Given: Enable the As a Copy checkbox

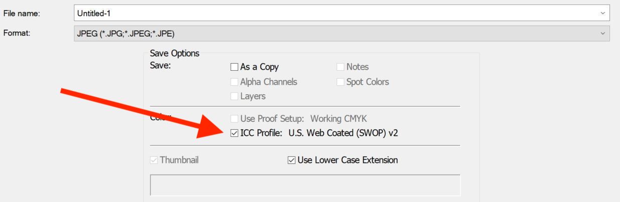Looking at the screenshot, I should pyautogui.click(x=234, y=67).
